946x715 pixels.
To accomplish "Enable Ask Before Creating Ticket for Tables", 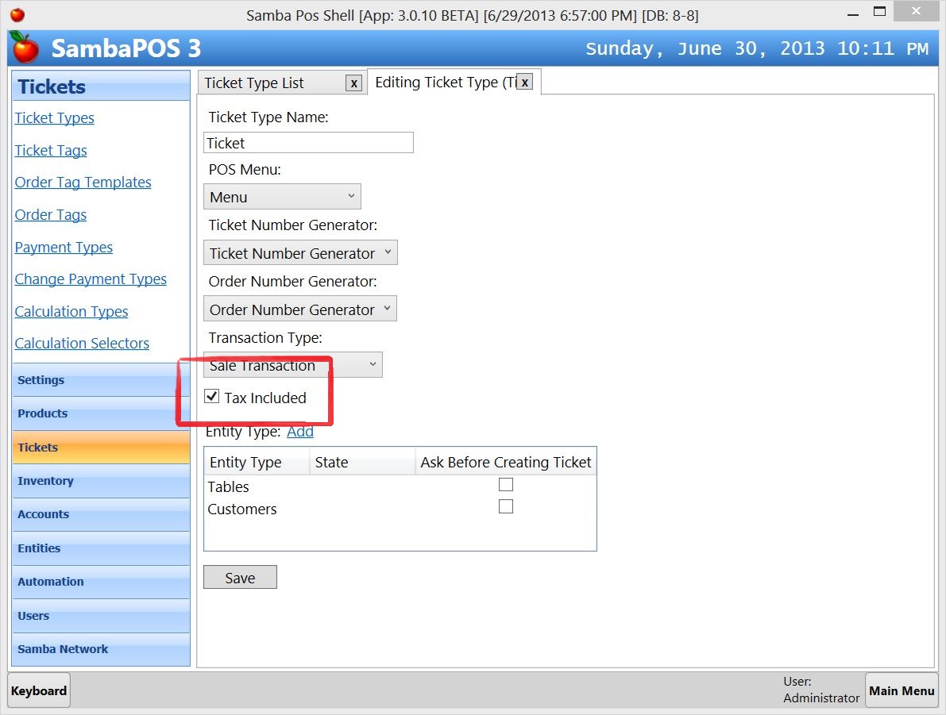I will click(505, 484).
